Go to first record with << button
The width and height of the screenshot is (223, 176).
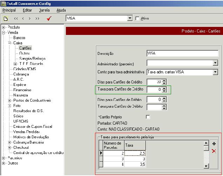point(16,19)
